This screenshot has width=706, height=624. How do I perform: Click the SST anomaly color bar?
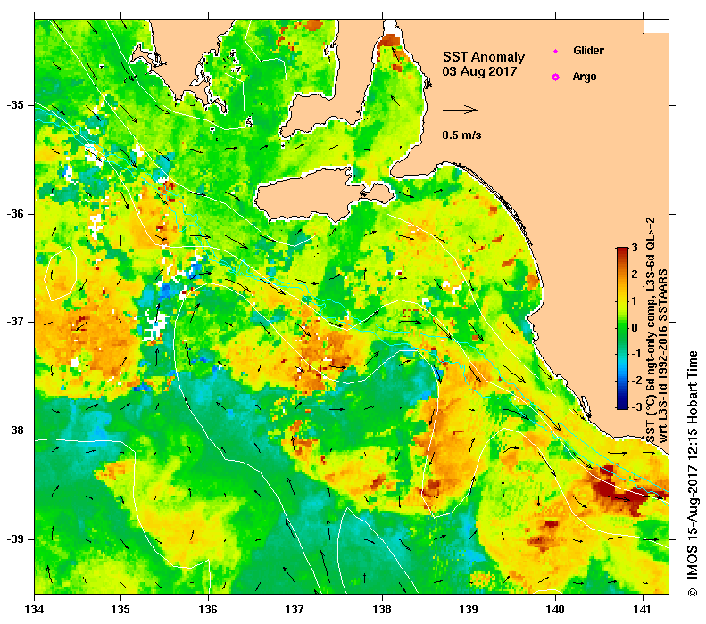(x=622, y=328)
